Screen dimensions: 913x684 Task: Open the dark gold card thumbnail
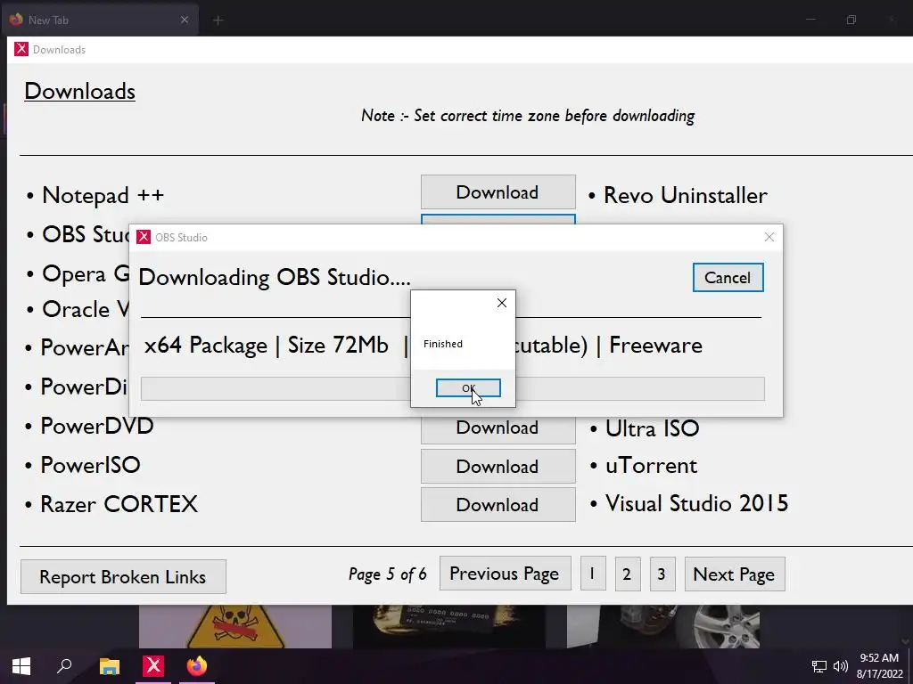pos(449,626)
